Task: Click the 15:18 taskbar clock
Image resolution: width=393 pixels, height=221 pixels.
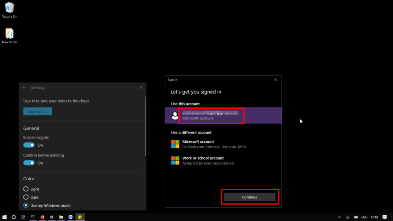Action: click(x=374, y=217)
